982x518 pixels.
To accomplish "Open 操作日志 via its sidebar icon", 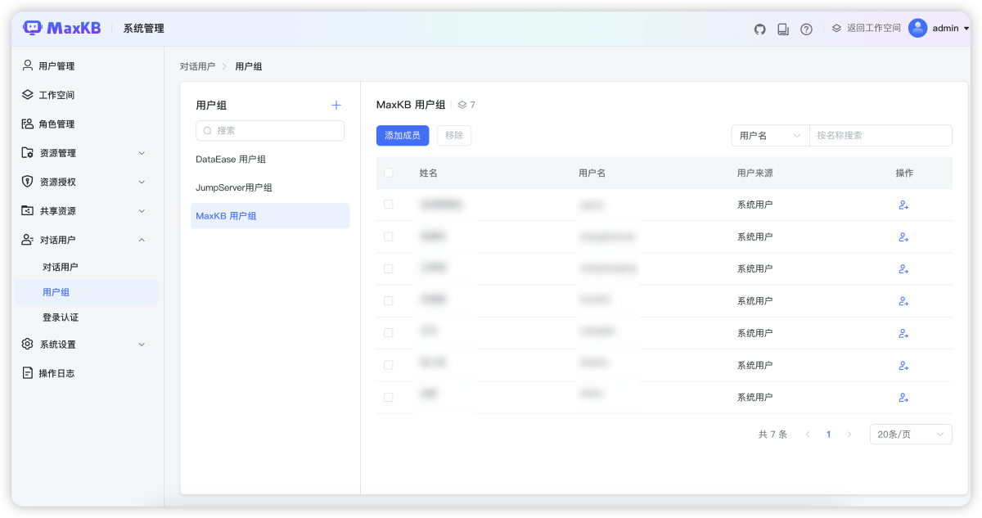I will click(x=26, y=372).
